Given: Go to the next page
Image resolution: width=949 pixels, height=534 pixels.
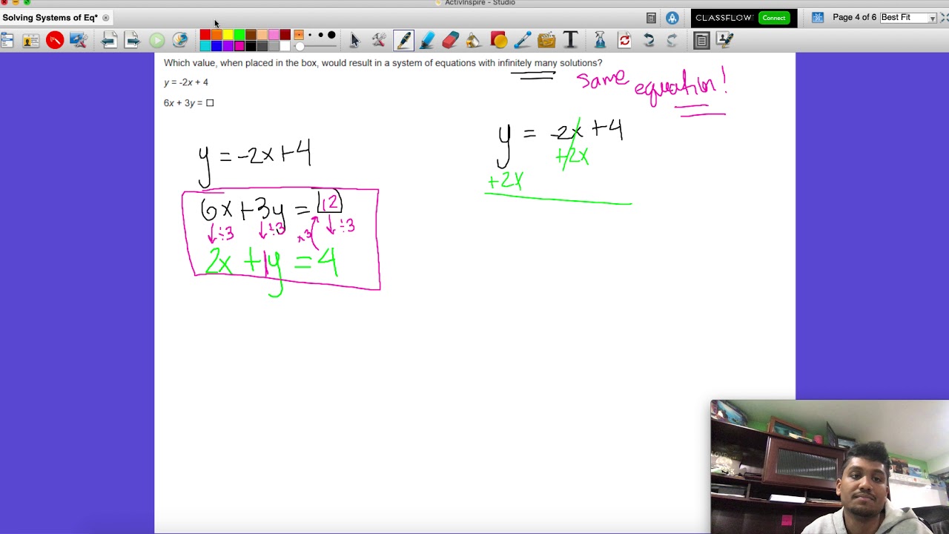Looking at the screenshot, I should [132, 40].
